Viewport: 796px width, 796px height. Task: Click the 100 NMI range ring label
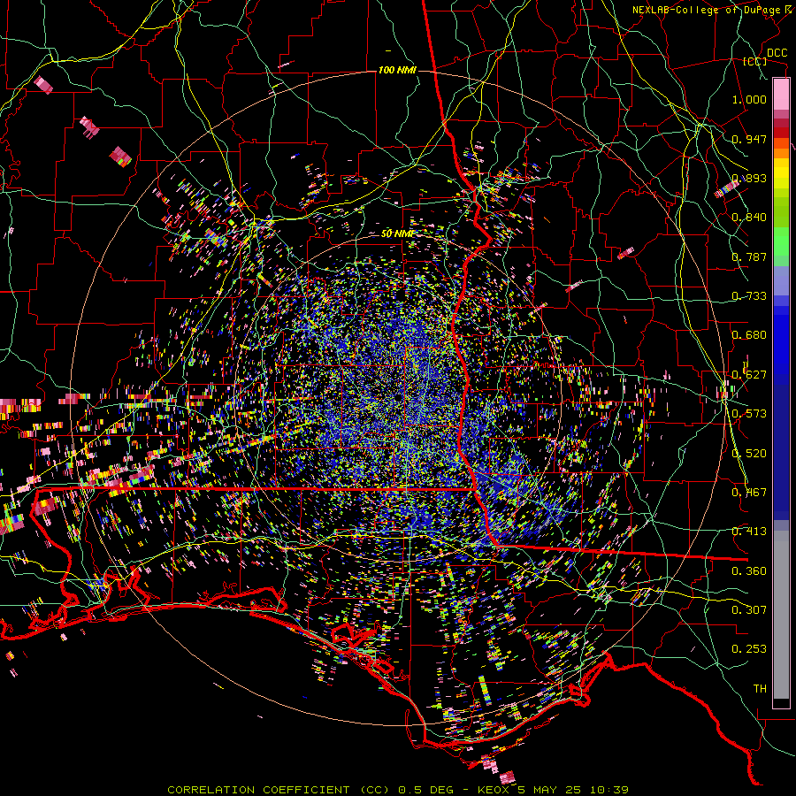[x=397, y=70]
